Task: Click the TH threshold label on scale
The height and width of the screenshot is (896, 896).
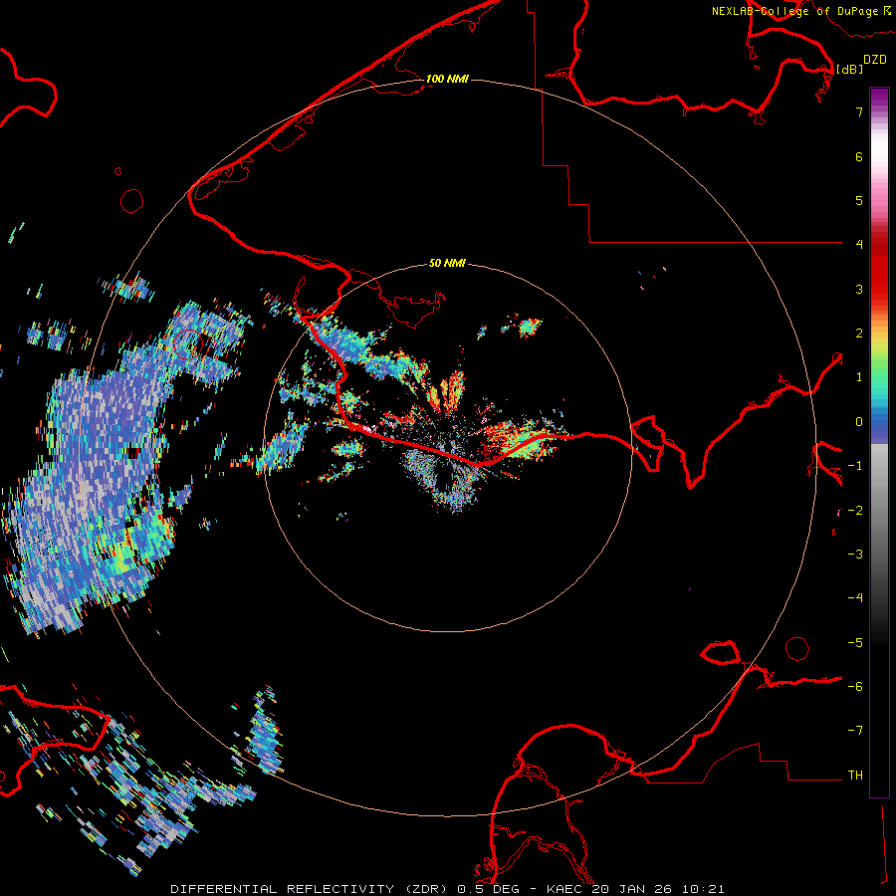Action: point(855,776)
